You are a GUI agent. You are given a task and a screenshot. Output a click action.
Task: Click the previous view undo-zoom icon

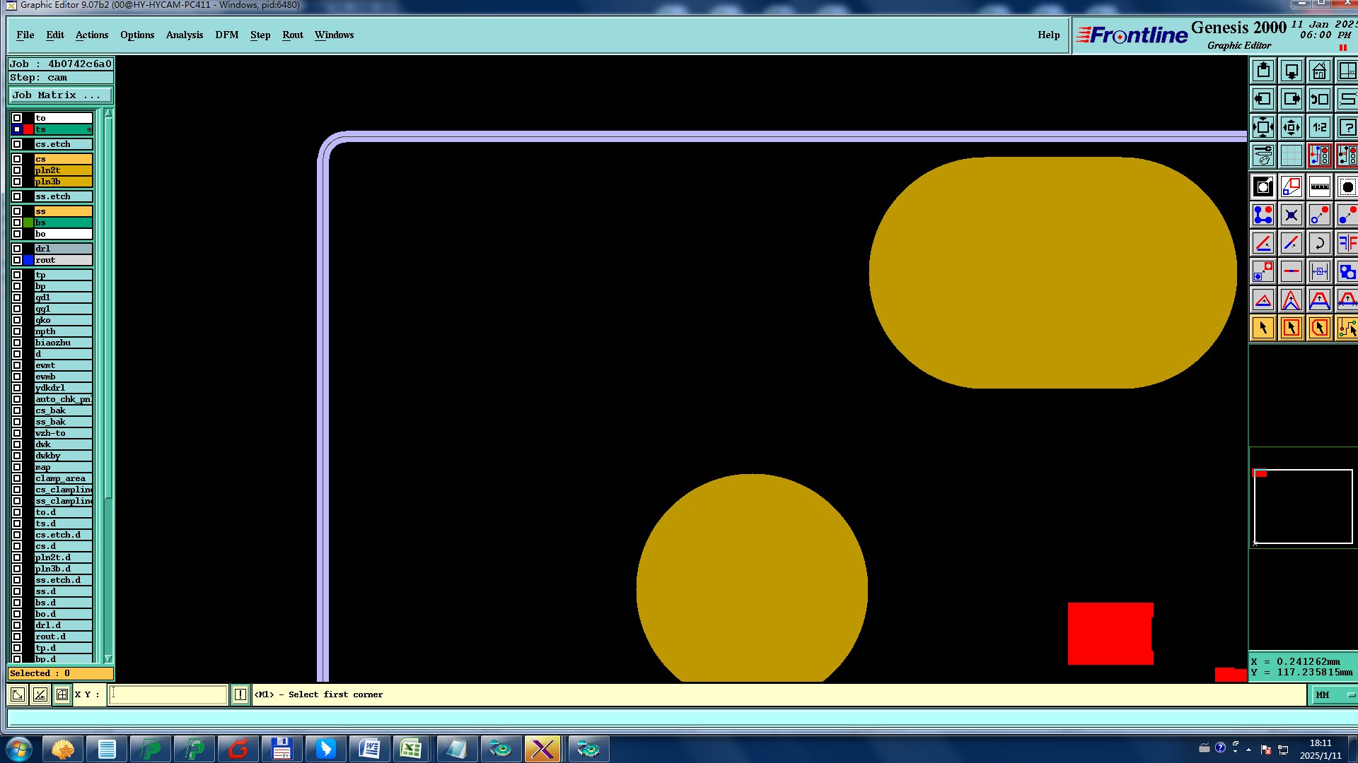click(1319, 100)
